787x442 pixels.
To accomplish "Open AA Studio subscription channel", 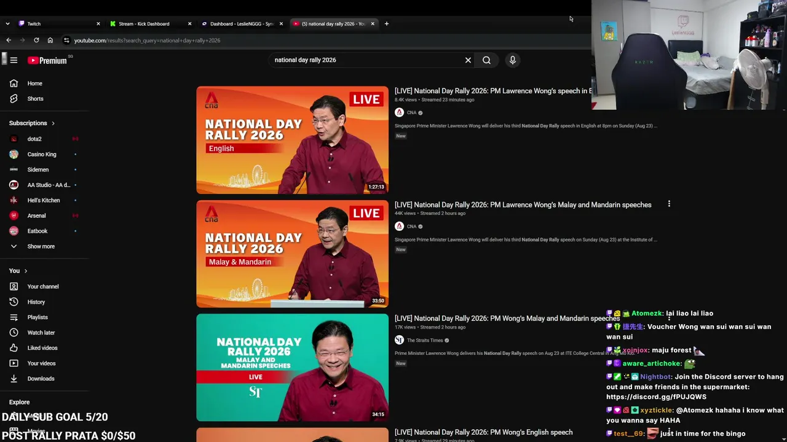I will 49,185.
